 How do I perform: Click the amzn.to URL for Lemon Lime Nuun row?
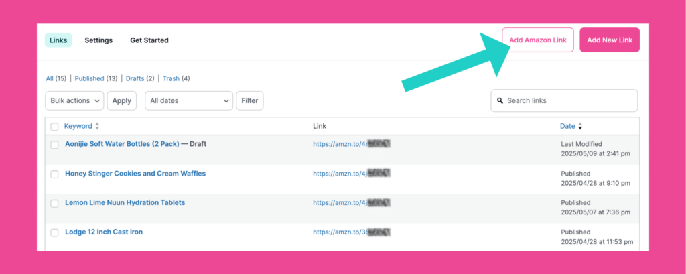tap(351, 203)
